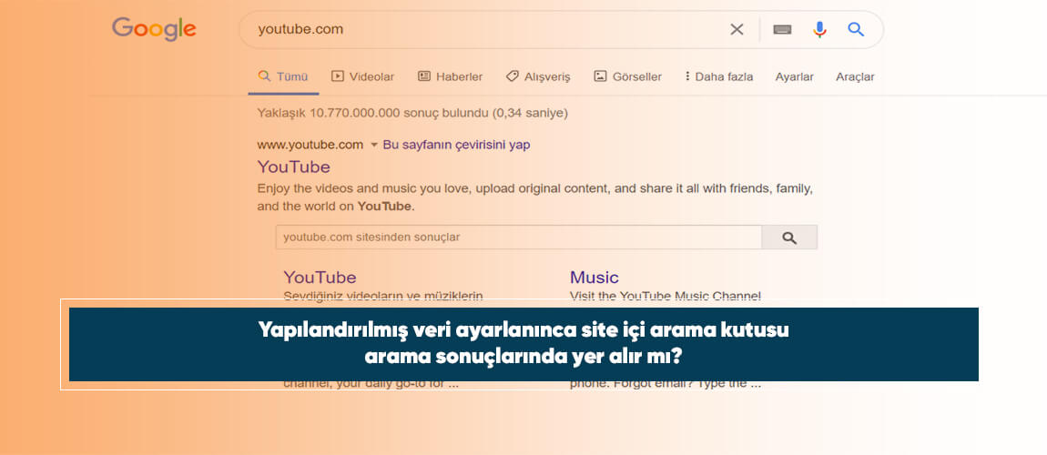Focus the 'youtube.com sitesinden sonuçlar' search field
Viewport: 1047px width, 455px height.
518,238
